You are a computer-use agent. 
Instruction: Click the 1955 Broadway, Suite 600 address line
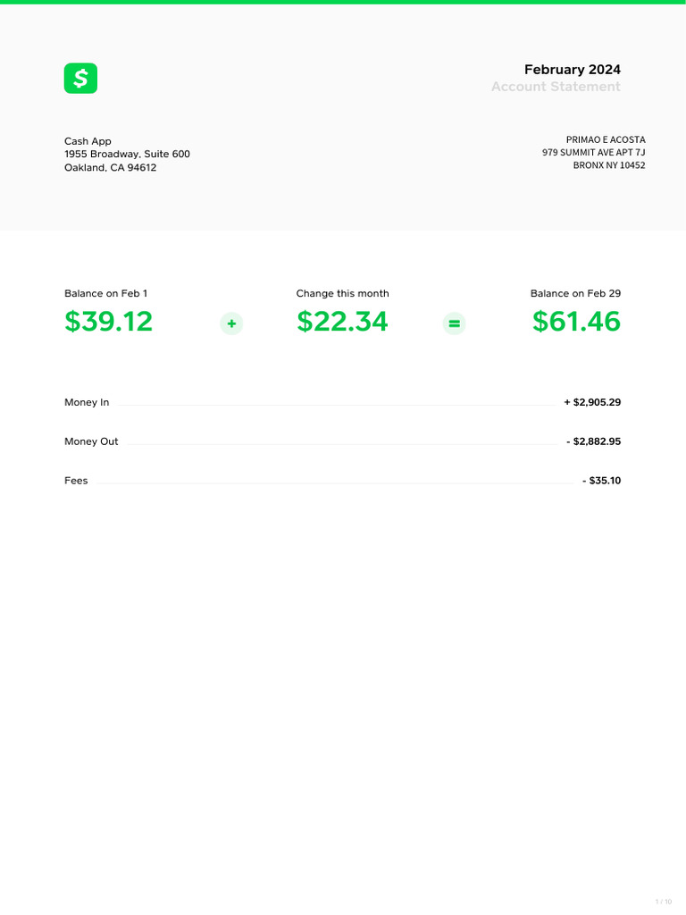pos(127,155)
